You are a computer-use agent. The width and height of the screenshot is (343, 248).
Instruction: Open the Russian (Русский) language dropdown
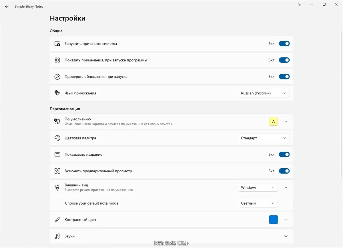point(264,93)
